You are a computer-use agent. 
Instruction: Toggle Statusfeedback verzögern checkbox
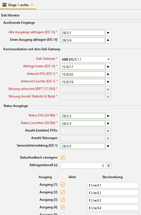click(x=63, y=157)
